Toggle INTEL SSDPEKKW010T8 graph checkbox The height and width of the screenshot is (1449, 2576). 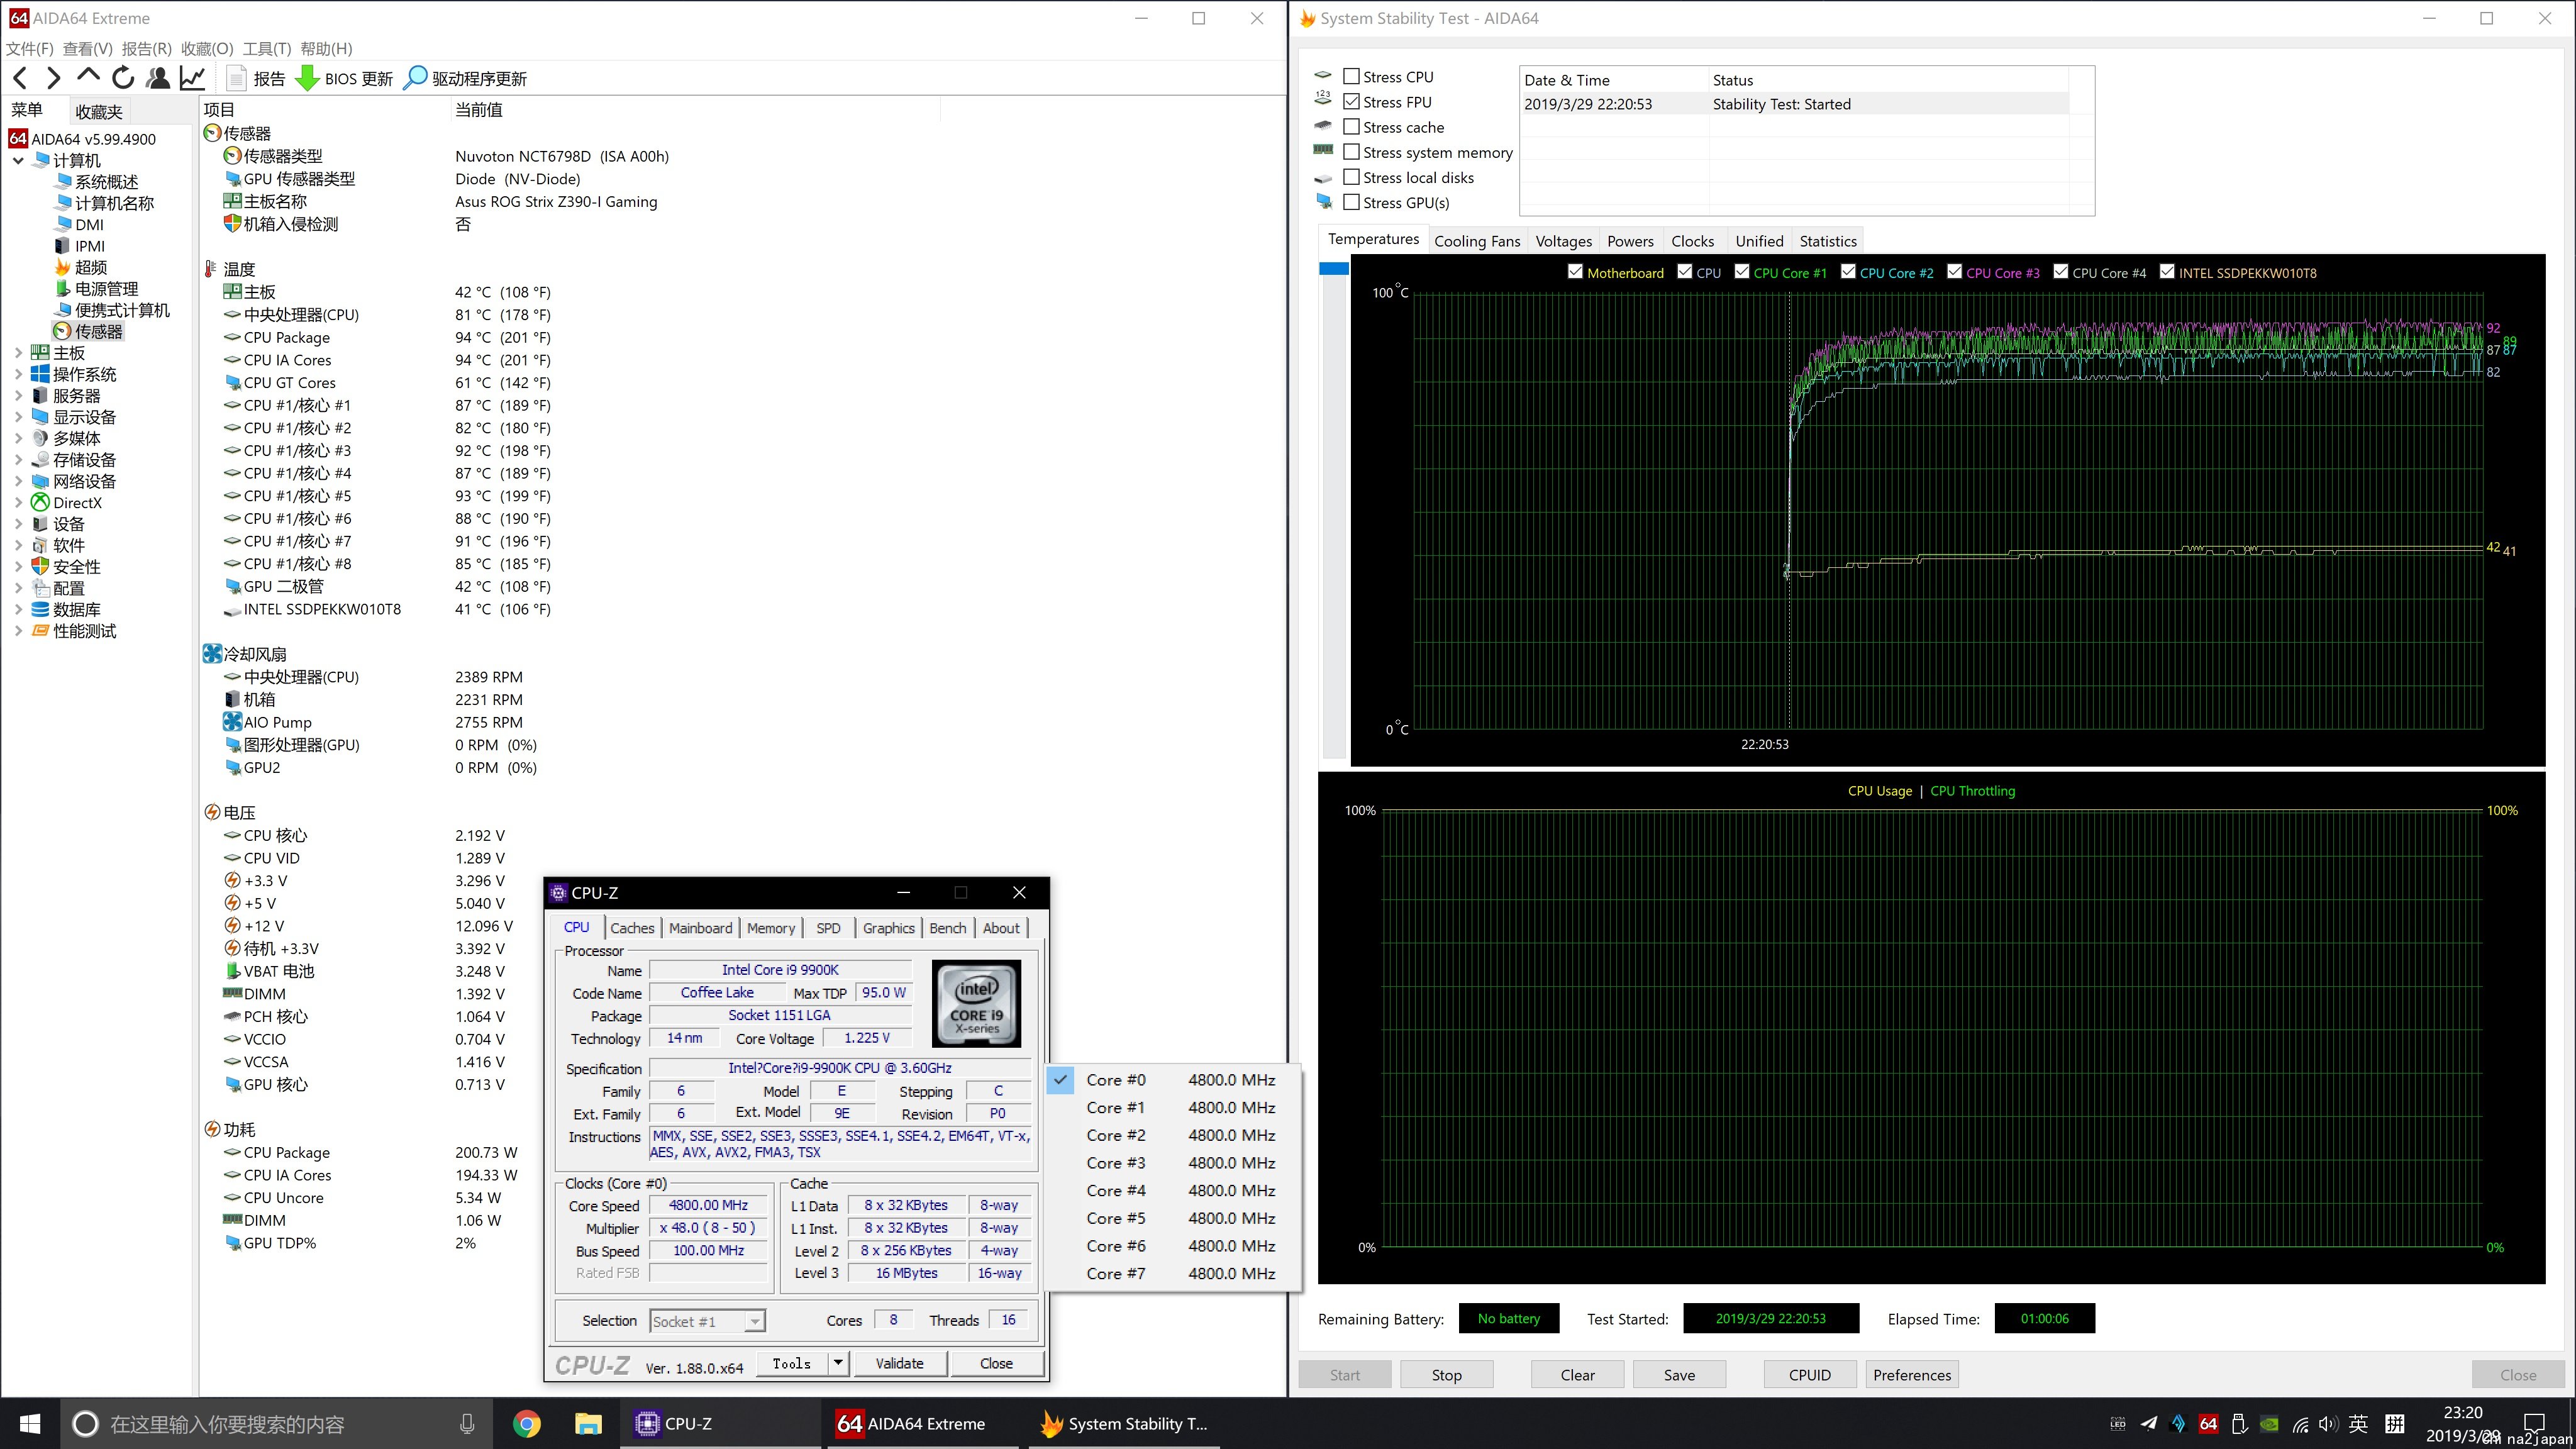[2167, 271]
